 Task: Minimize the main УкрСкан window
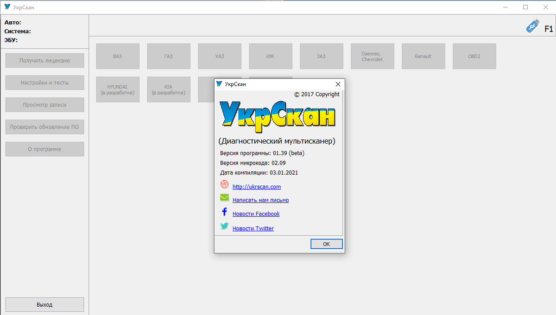505,7
